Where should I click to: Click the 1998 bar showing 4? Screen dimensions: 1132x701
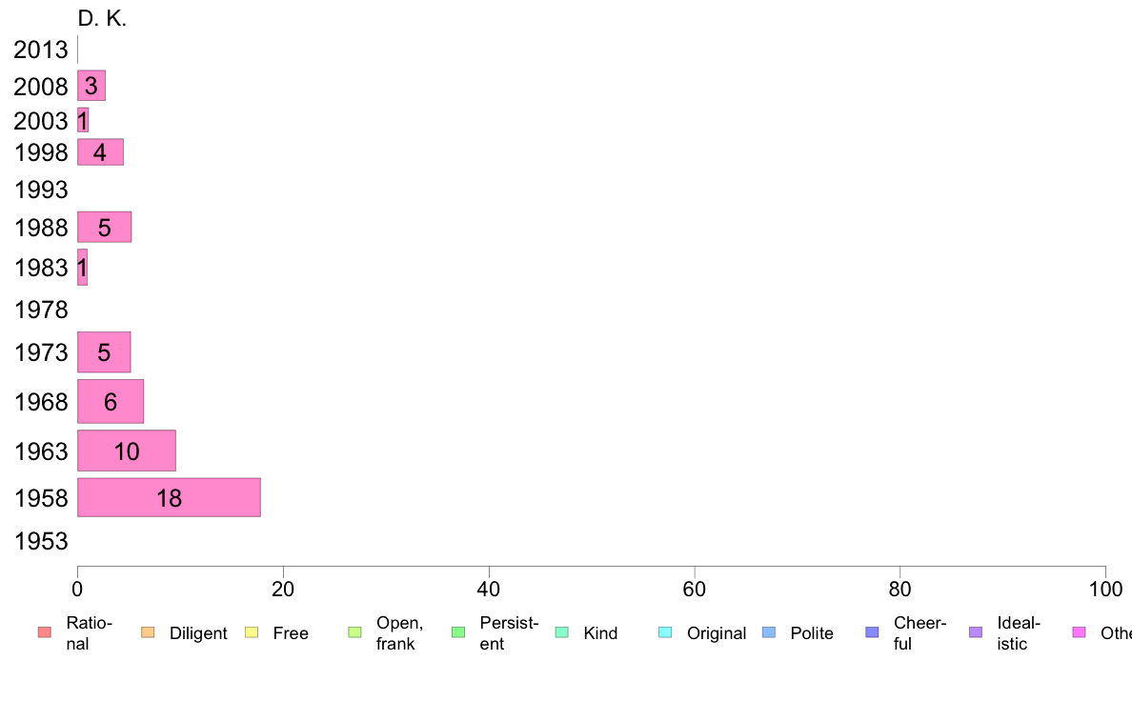coord(100,151)
